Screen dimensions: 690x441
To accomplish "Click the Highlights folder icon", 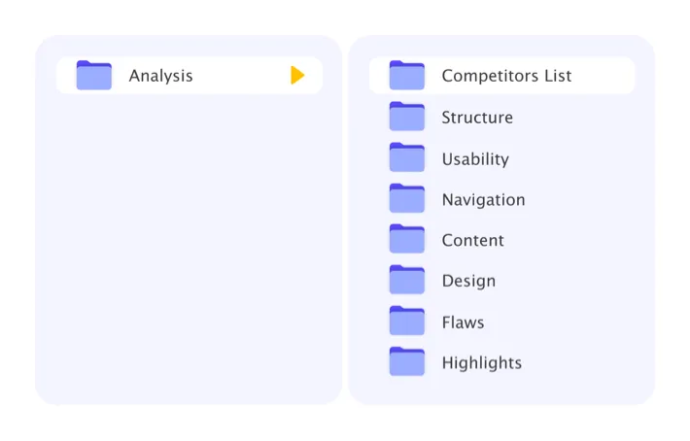I will [407, 362].
